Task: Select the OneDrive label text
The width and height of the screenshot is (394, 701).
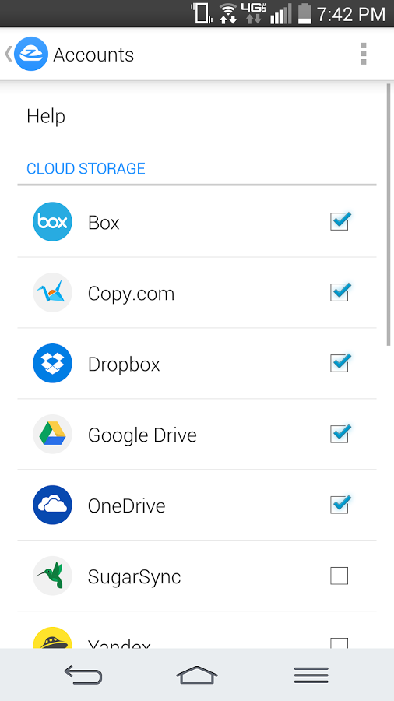Action: pyautogui.click(x=126, y=505)
